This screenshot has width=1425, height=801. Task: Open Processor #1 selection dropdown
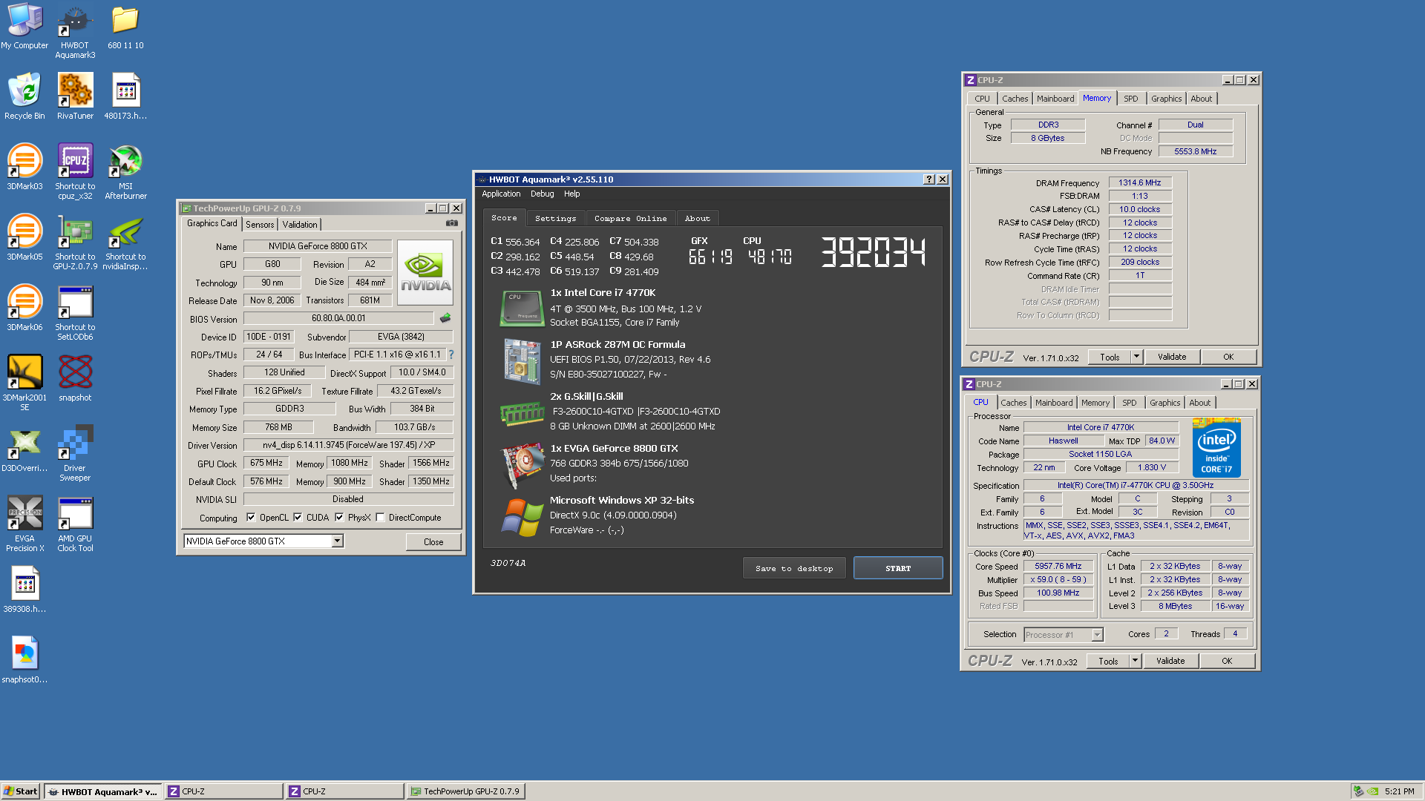pos(1097,635)
